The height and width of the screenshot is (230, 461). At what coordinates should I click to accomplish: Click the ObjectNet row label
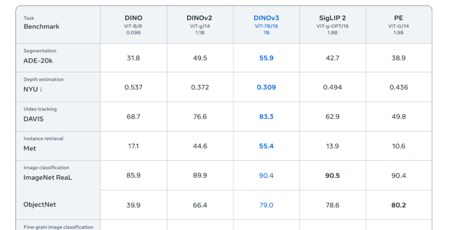point(40,204)
